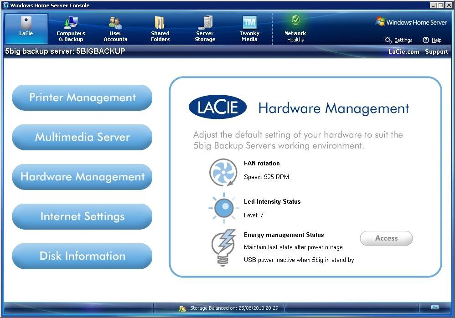Click the '5big backup server: 5BIGBACKUP' heading
The image size is (455, 318).
pos(65,51)
